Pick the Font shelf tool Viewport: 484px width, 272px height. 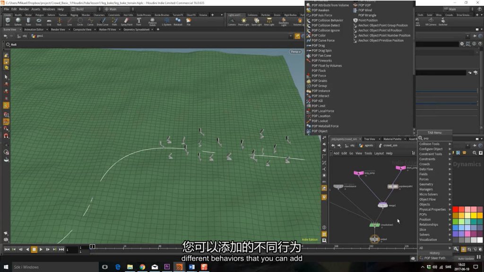(x=139, y=21)
